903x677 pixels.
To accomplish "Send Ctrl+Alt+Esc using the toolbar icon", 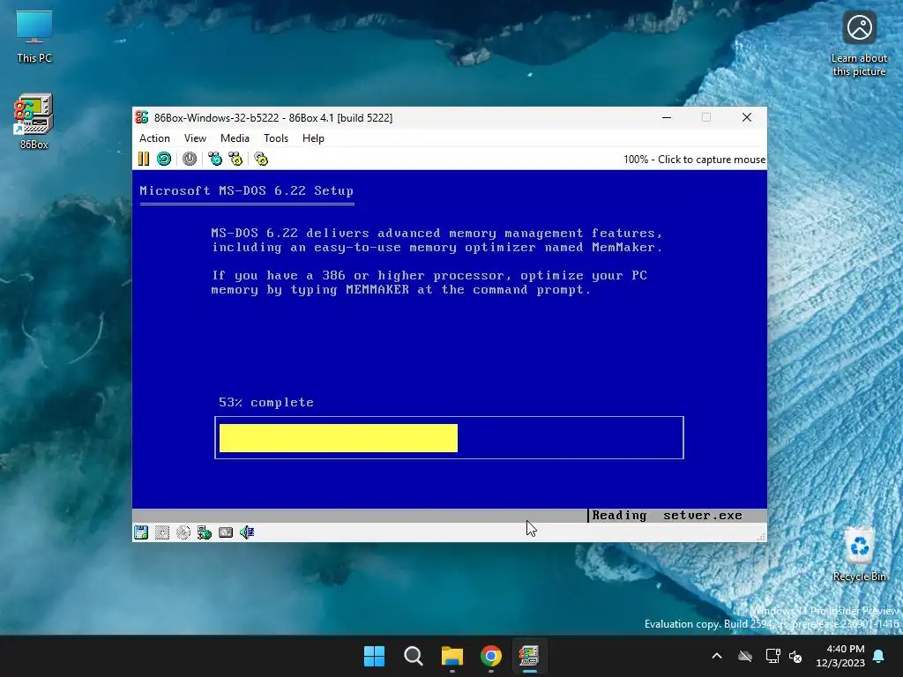I will coord(235,159).
